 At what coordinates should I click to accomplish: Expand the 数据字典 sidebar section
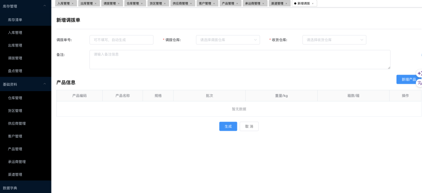click(25, 188)
